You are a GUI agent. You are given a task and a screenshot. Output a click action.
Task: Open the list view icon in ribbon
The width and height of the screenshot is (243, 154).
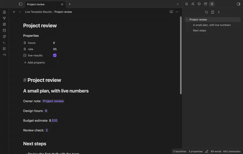(x=4, y=49)
